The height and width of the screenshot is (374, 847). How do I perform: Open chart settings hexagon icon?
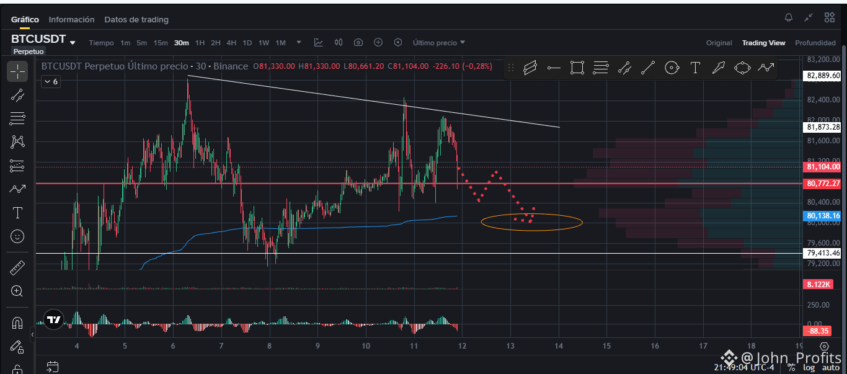(398, 43)
